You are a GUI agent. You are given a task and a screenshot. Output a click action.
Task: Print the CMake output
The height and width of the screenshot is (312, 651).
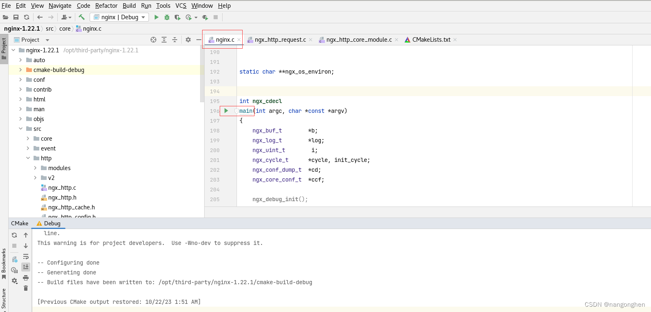(x=26, y=278)
